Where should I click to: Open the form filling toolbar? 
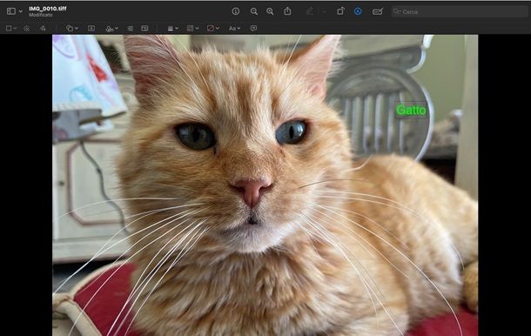pyautogui.click(x=377, y=11)
